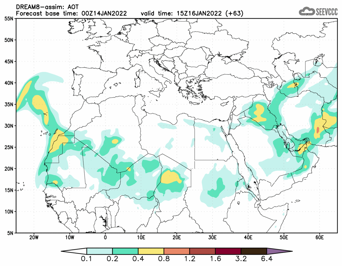Click the "0.1" legend value
Viewport: 342px width, 266px height.
click(x=86, y=259)
